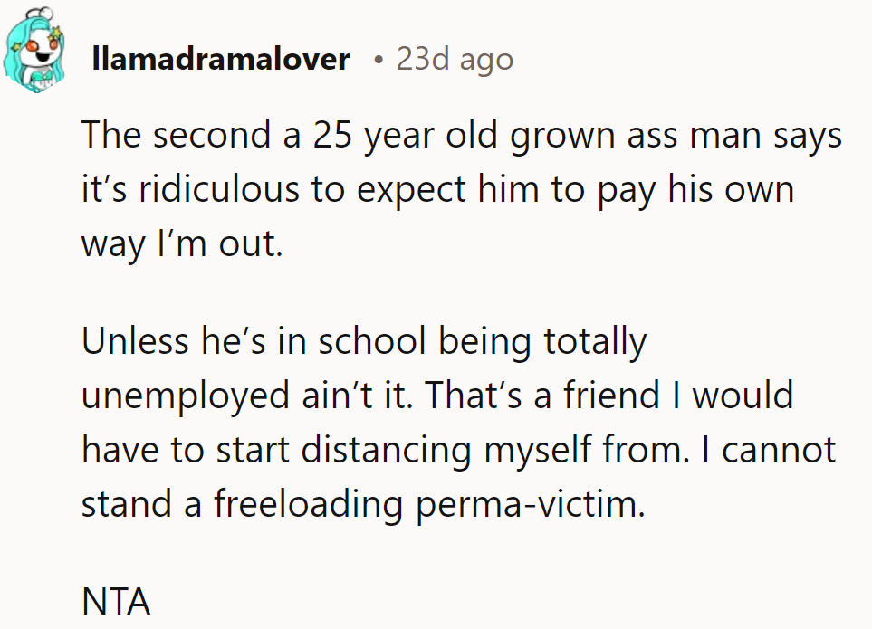The image size is (872, 629).
Task: Open the llamadramalover username profile link
Action: (220, 60)
